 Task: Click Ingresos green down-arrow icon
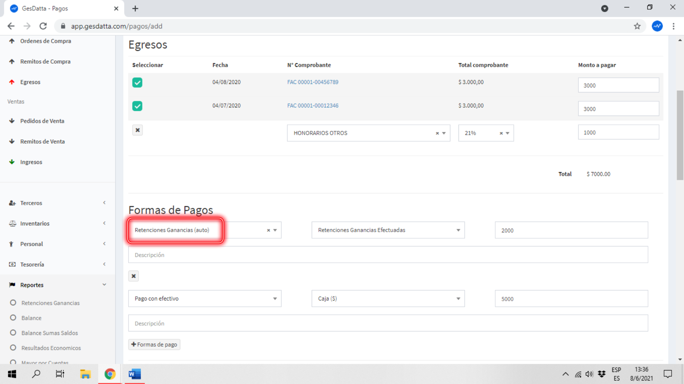coord(12,162)
